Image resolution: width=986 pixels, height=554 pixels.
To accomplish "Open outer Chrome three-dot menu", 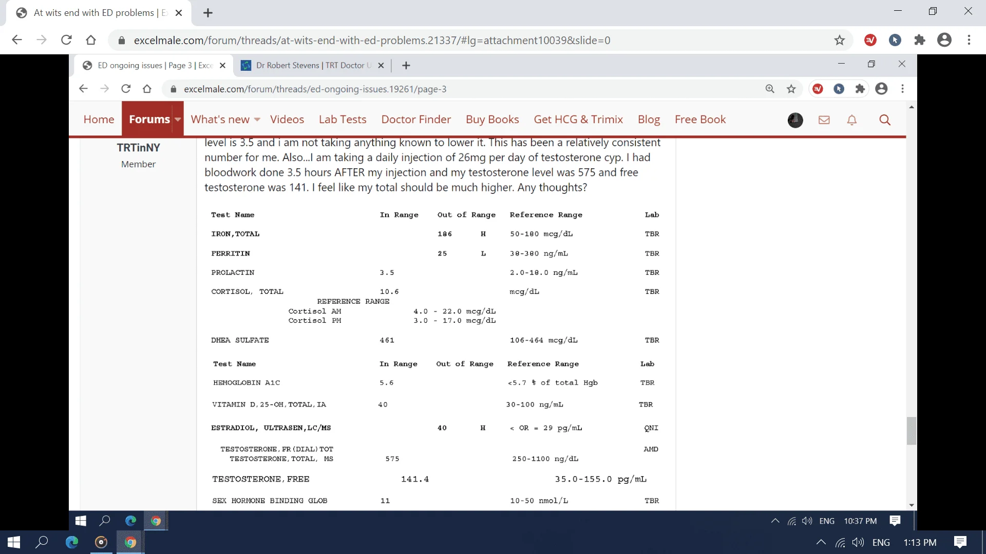I will (969, 40).
